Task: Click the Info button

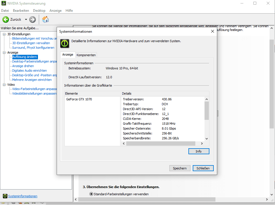Action: (x=199, y=151)
